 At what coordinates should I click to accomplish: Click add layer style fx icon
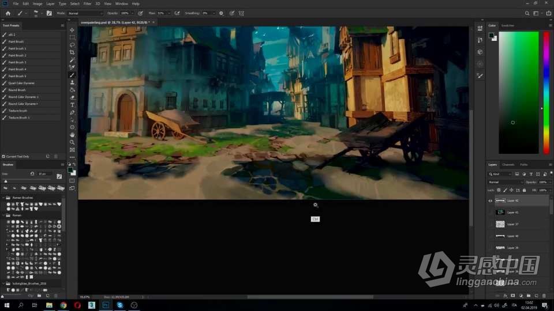(506, 296)
